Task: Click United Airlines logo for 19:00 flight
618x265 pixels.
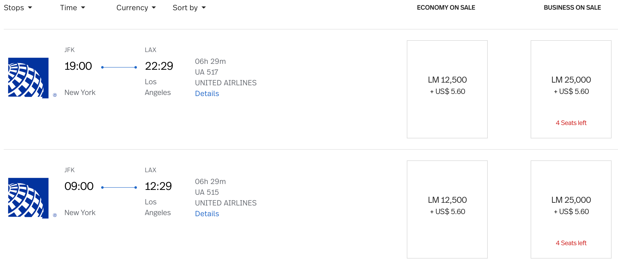Action: 28,78
